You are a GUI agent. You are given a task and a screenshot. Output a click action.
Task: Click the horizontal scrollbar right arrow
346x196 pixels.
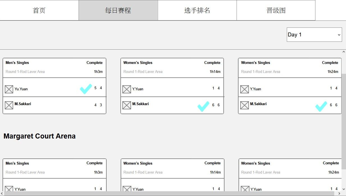click(x=340, y=193)
